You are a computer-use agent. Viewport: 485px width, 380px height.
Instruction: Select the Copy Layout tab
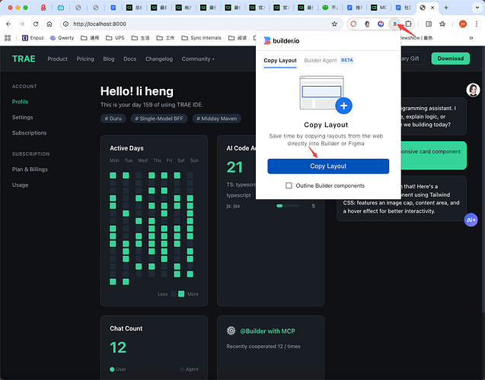[x=279, y=60]
